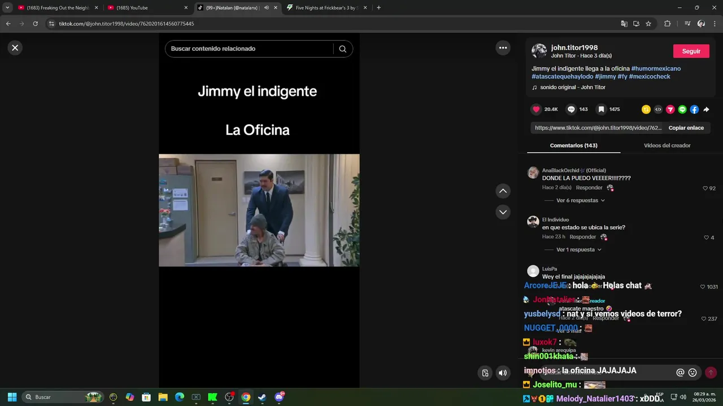Toggle the auto-scroll icon beside volume
Image resolution: width=723 pixels, height=406 pixels.
tap(485, 373)
